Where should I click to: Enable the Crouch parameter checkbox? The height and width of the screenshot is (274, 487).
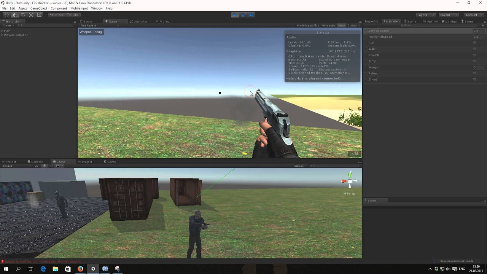click(x=474, y=55)
